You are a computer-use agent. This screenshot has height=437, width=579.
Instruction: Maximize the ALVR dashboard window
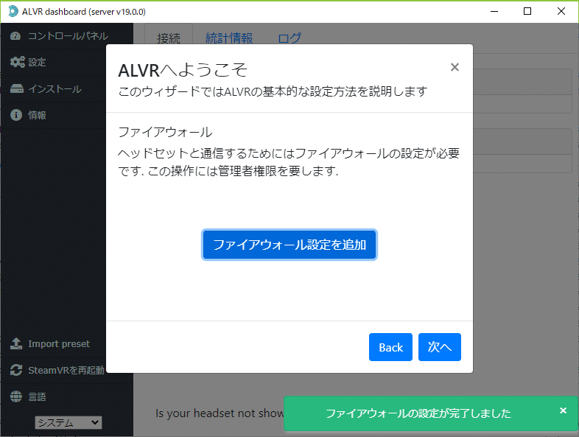pos(527,12)
